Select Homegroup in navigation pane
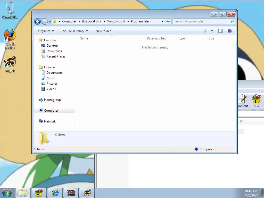 tap(52, 100)
